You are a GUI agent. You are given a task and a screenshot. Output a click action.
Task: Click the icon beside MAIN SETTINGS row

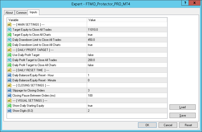click(x=9, y=25)
